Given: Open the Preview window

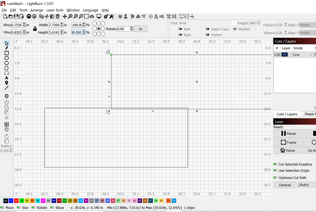Looking at the screenshot, I should (x=99, y=16).
